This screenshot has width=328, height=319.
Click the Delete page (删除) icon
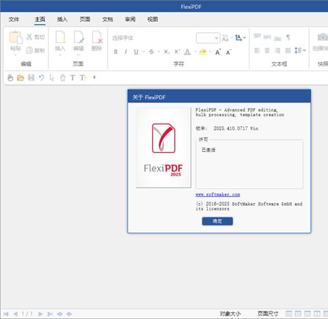[x=97, y=37]
